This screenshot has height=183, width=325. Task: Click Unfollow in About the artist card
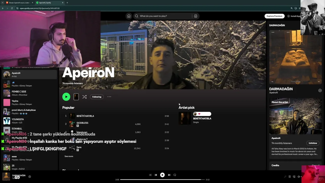click(313, 143)
